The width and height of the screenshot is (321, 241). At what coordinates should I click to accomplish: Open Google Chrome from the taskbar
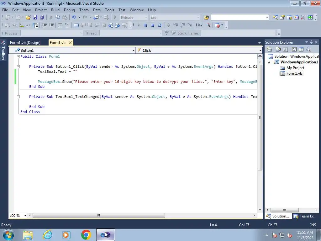click(86, 235)
